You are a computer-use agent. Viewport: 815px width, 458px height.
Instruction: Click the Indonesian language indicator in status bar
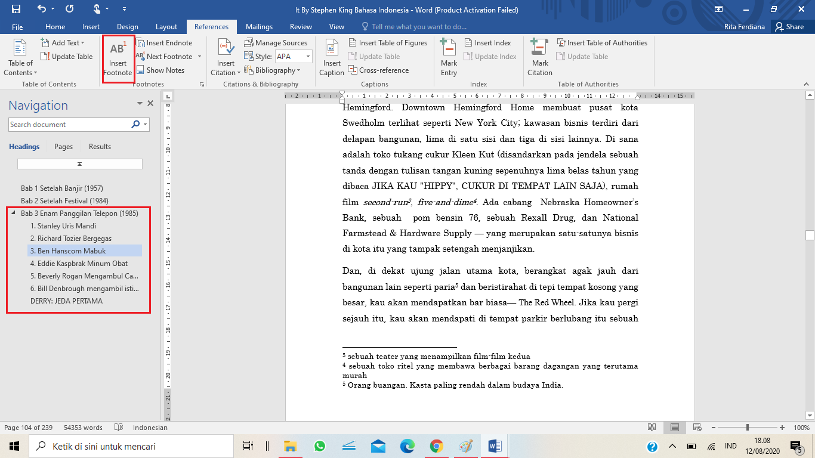click(x=150, y=428)
